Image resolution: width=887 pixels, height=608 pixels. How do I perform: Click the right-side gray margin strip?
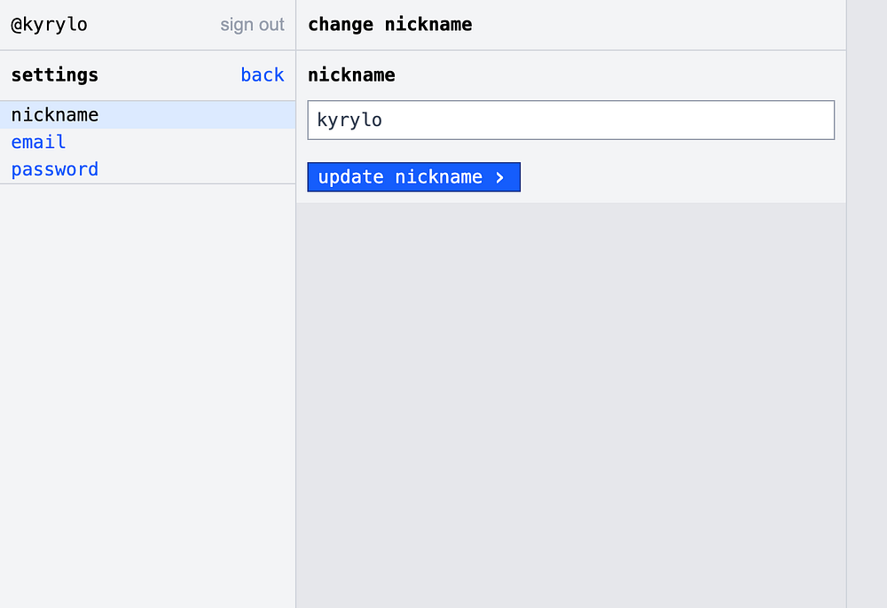pyautogui.click(x=867, y=301)
